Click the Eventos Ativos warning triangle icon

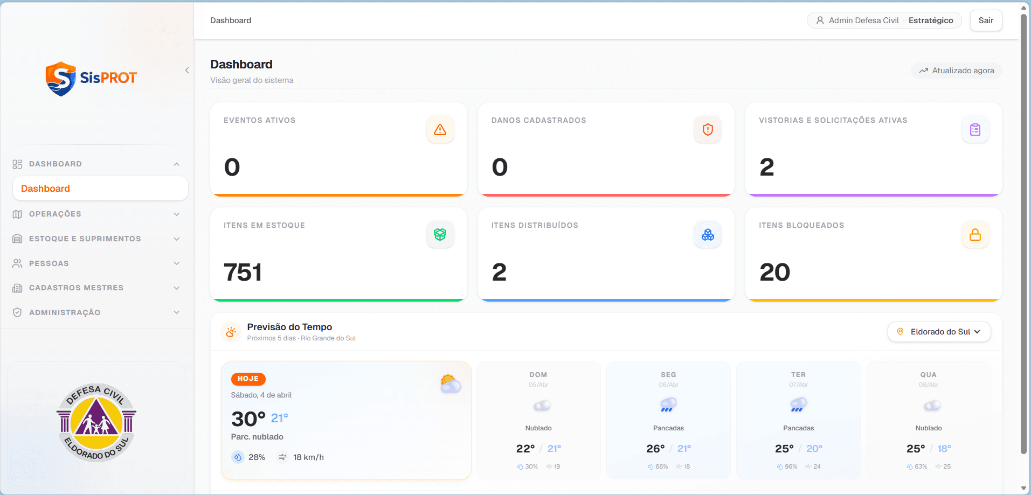pyautogui.click(x=440, y=130)
